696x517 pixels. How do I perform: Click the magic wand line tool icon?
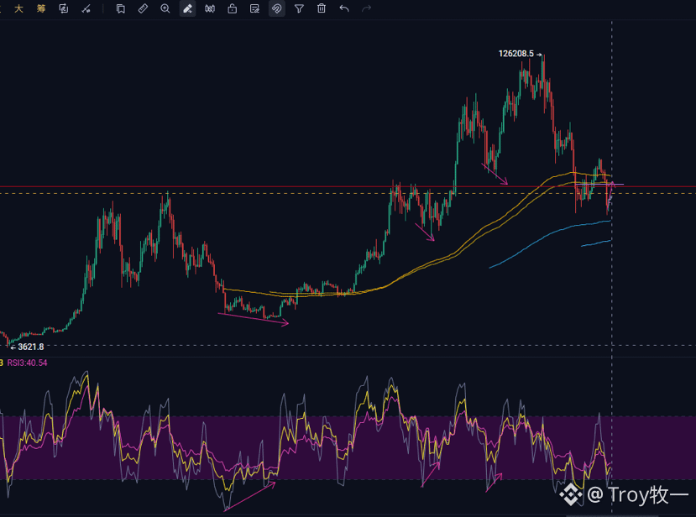point(86,8)
